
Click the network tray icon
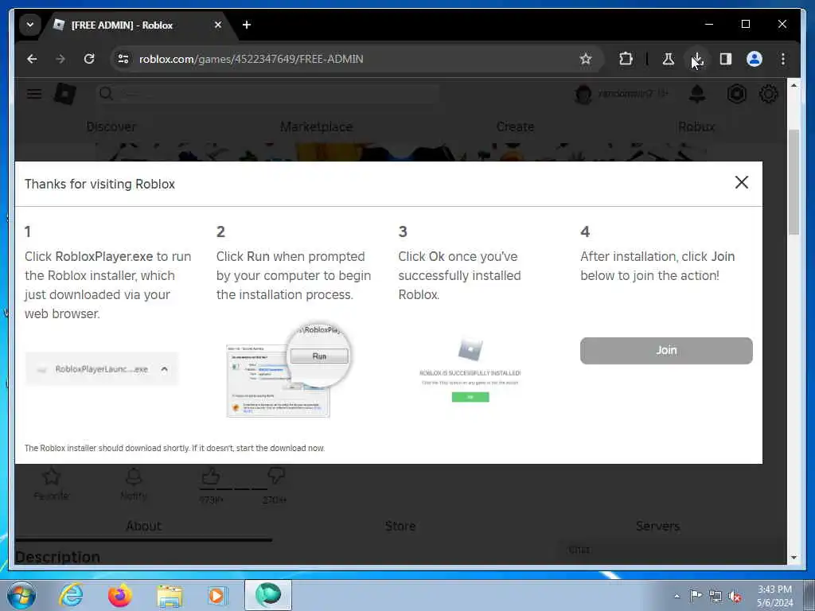716,596
